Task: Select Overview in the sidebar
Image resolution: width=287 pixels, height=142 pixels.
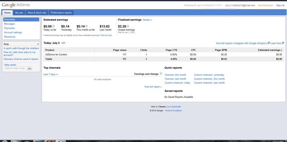Action: [21, 20]
